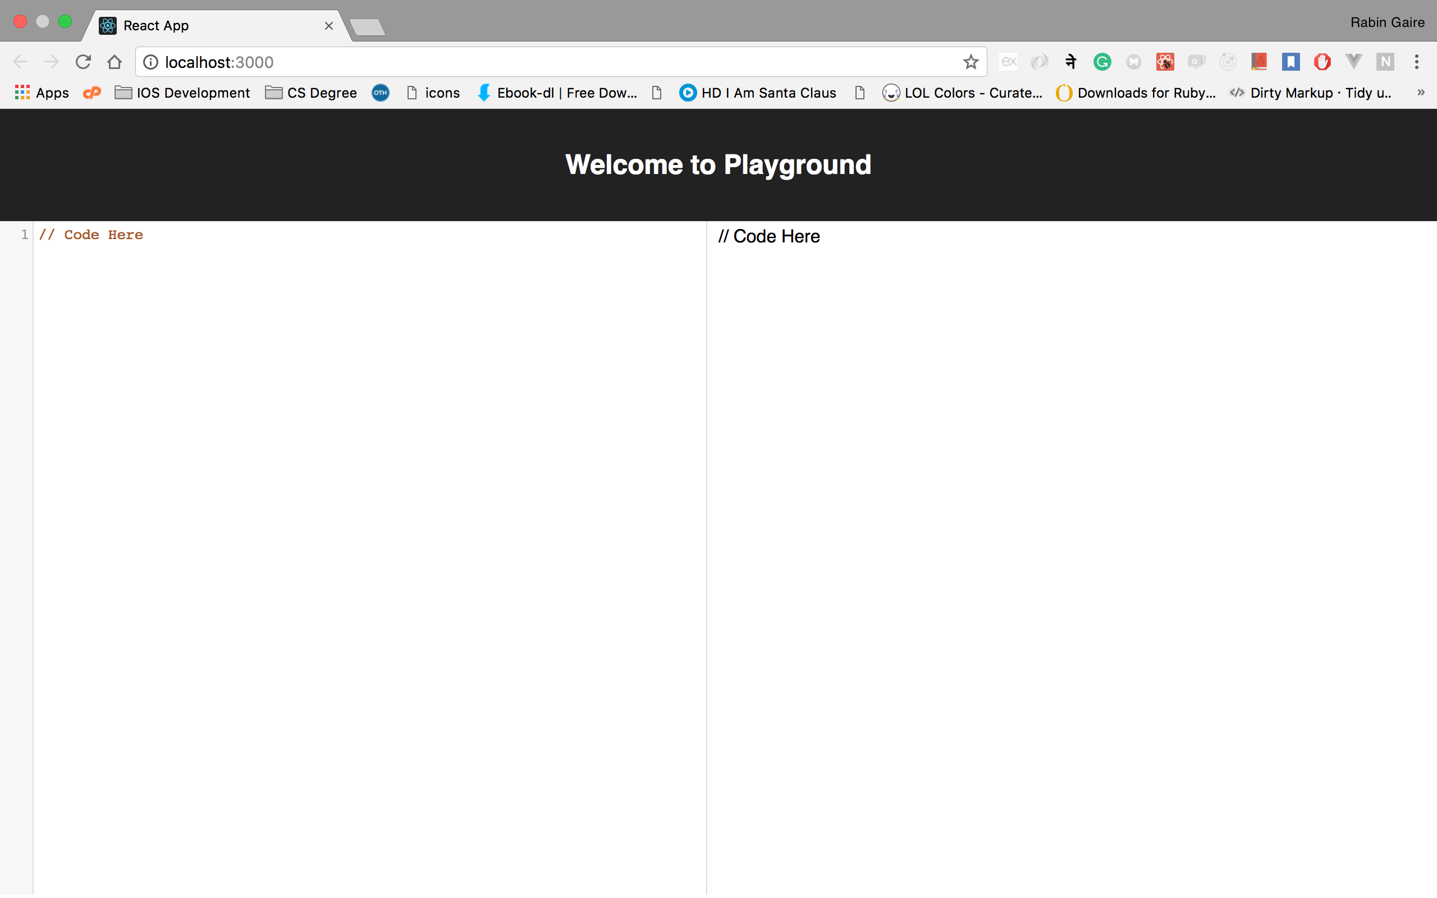Viewport: 1437px width, 898px height.
Task: Open the React Developer Tools extension
Action: point(1165,62)
